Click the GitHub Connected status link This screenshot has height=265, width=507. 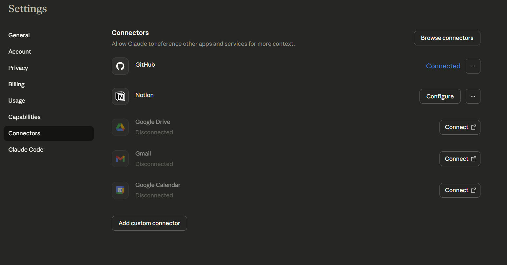tap(443, 66)
